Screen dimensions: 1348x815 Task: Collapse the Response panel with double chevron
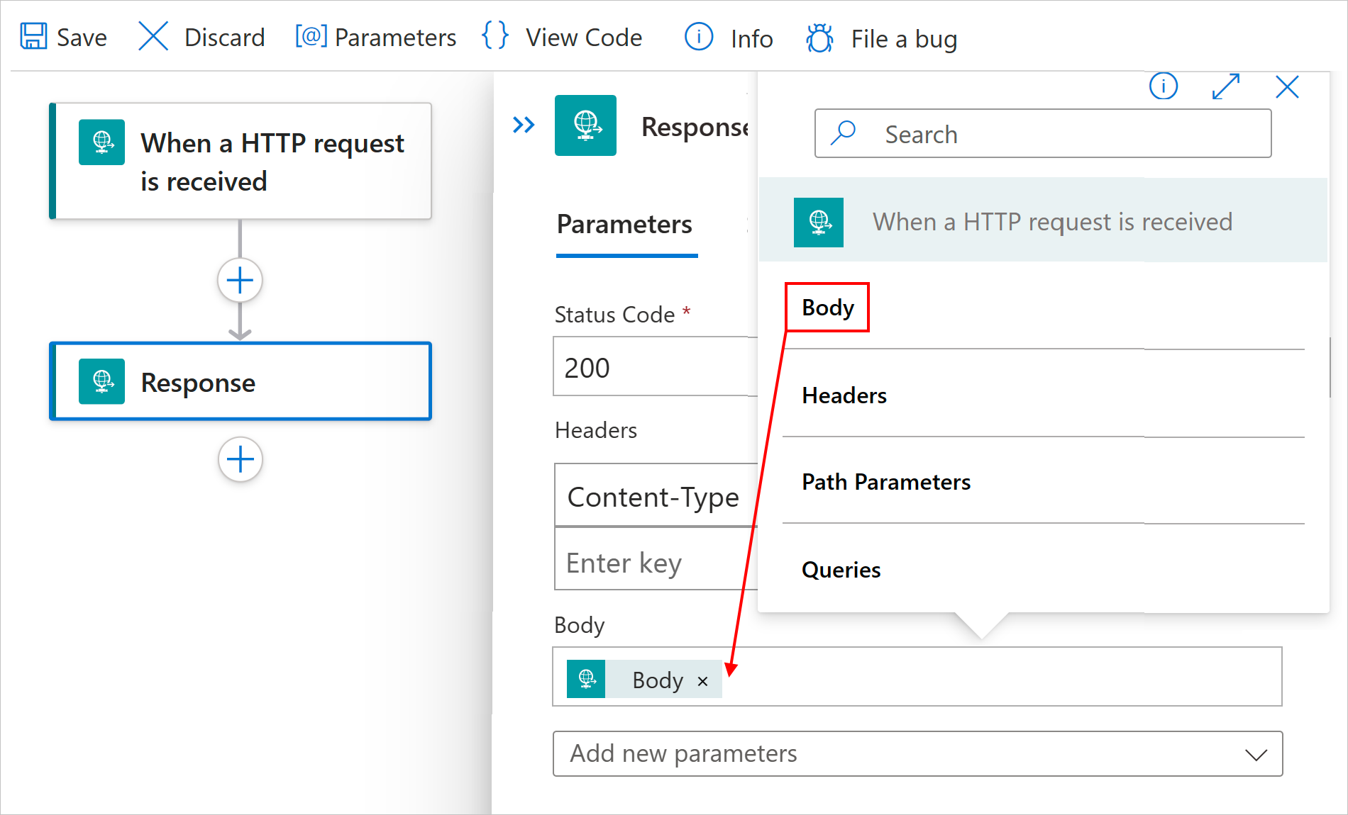coord(524,125)
